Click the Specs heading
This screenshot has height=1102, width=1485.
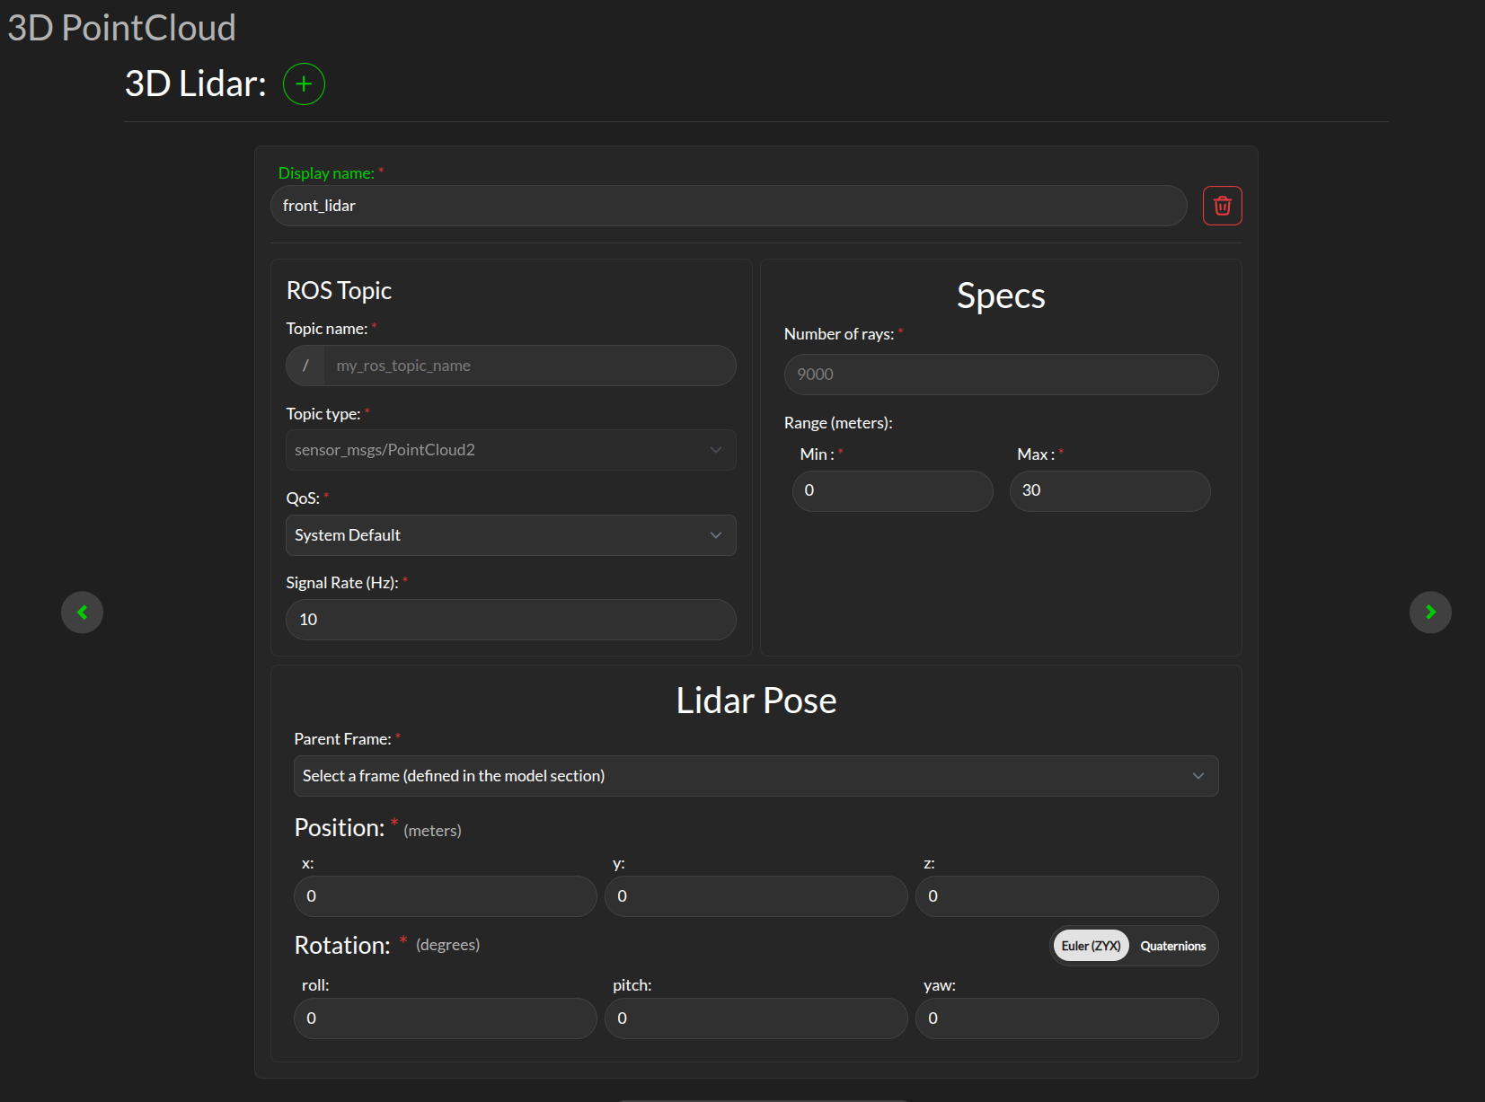(x=1001, y=295)
